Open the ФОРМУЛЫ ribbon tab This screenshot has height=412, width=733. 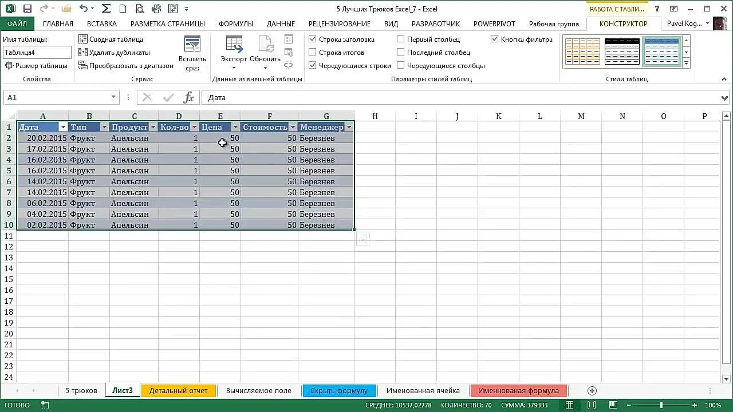coord(235,24)
